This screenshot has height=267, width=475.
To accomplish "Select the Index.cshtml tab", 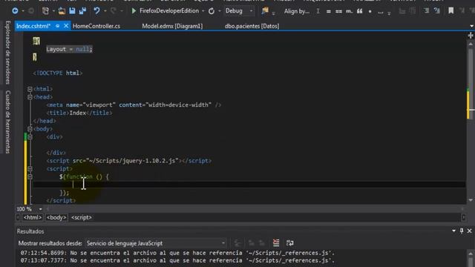I will 33,27.
